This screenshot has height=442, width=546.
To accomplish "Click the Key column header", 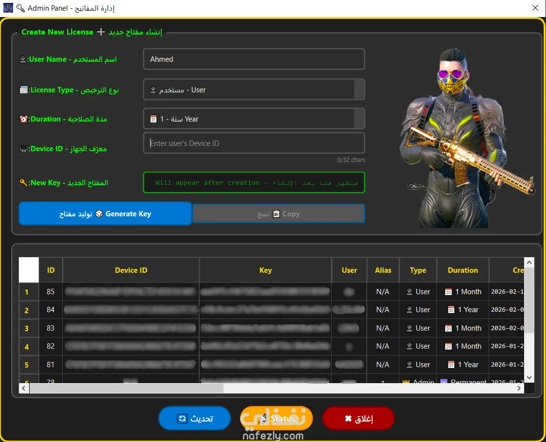I will (265, 270).
